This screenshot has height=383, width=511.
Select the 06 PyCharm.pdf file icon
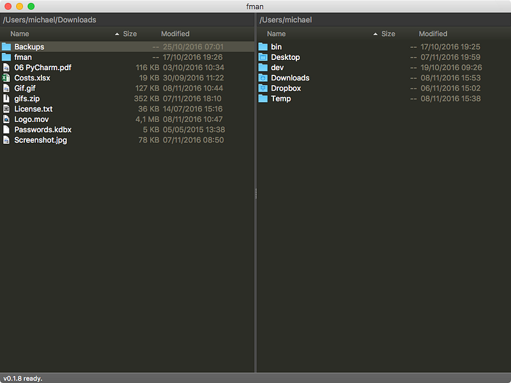(x=6, y=68)
